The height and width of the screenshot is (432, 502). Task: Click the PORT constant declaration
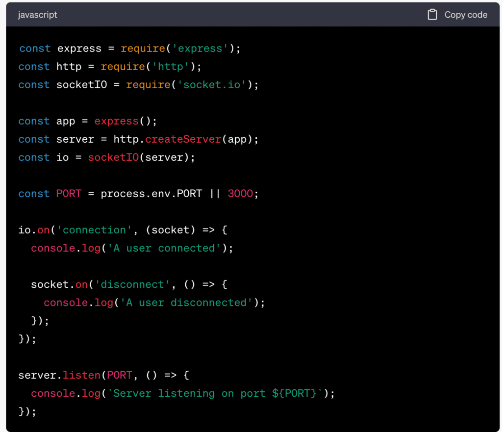coord(69,193)
